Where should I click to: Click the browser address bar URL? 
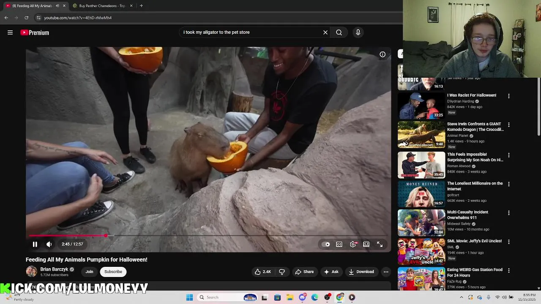(x=78, y=18)
